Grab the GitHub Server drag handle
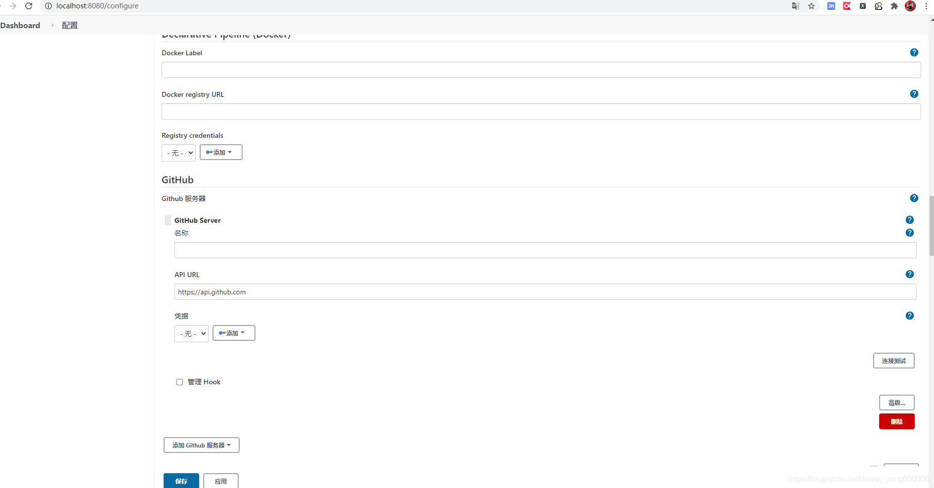This screenshot has width=934, height=488. tap(168, 220)
